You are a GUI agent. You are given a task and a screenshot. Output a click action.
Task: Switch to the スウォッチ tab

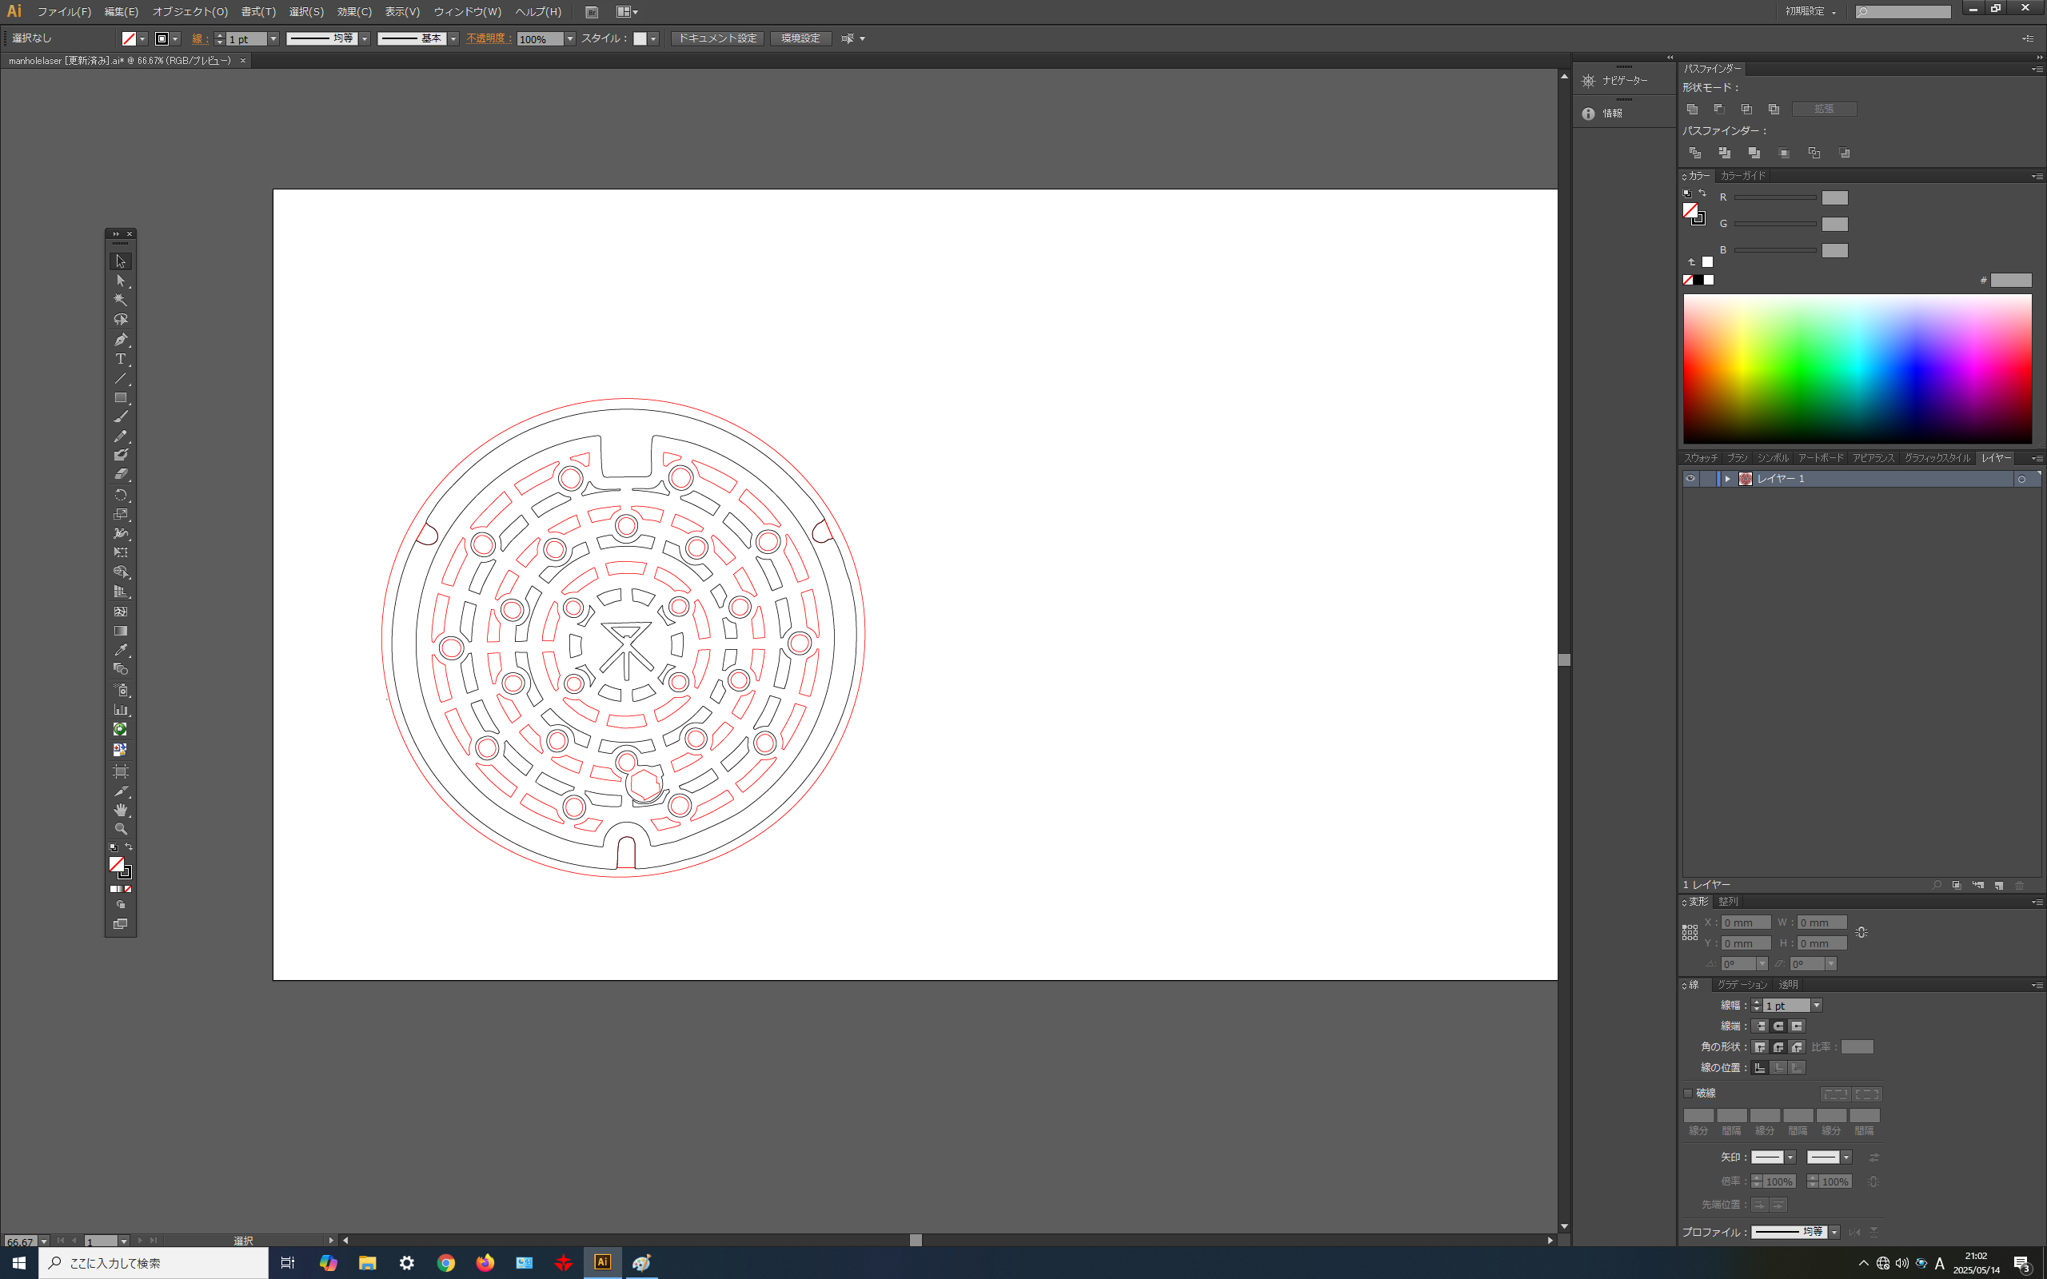pyautogui.click(x=1700, y=457)
